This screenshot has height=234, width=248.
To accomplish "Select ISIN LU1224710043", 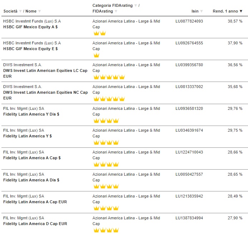I will [x=189, y=152].
